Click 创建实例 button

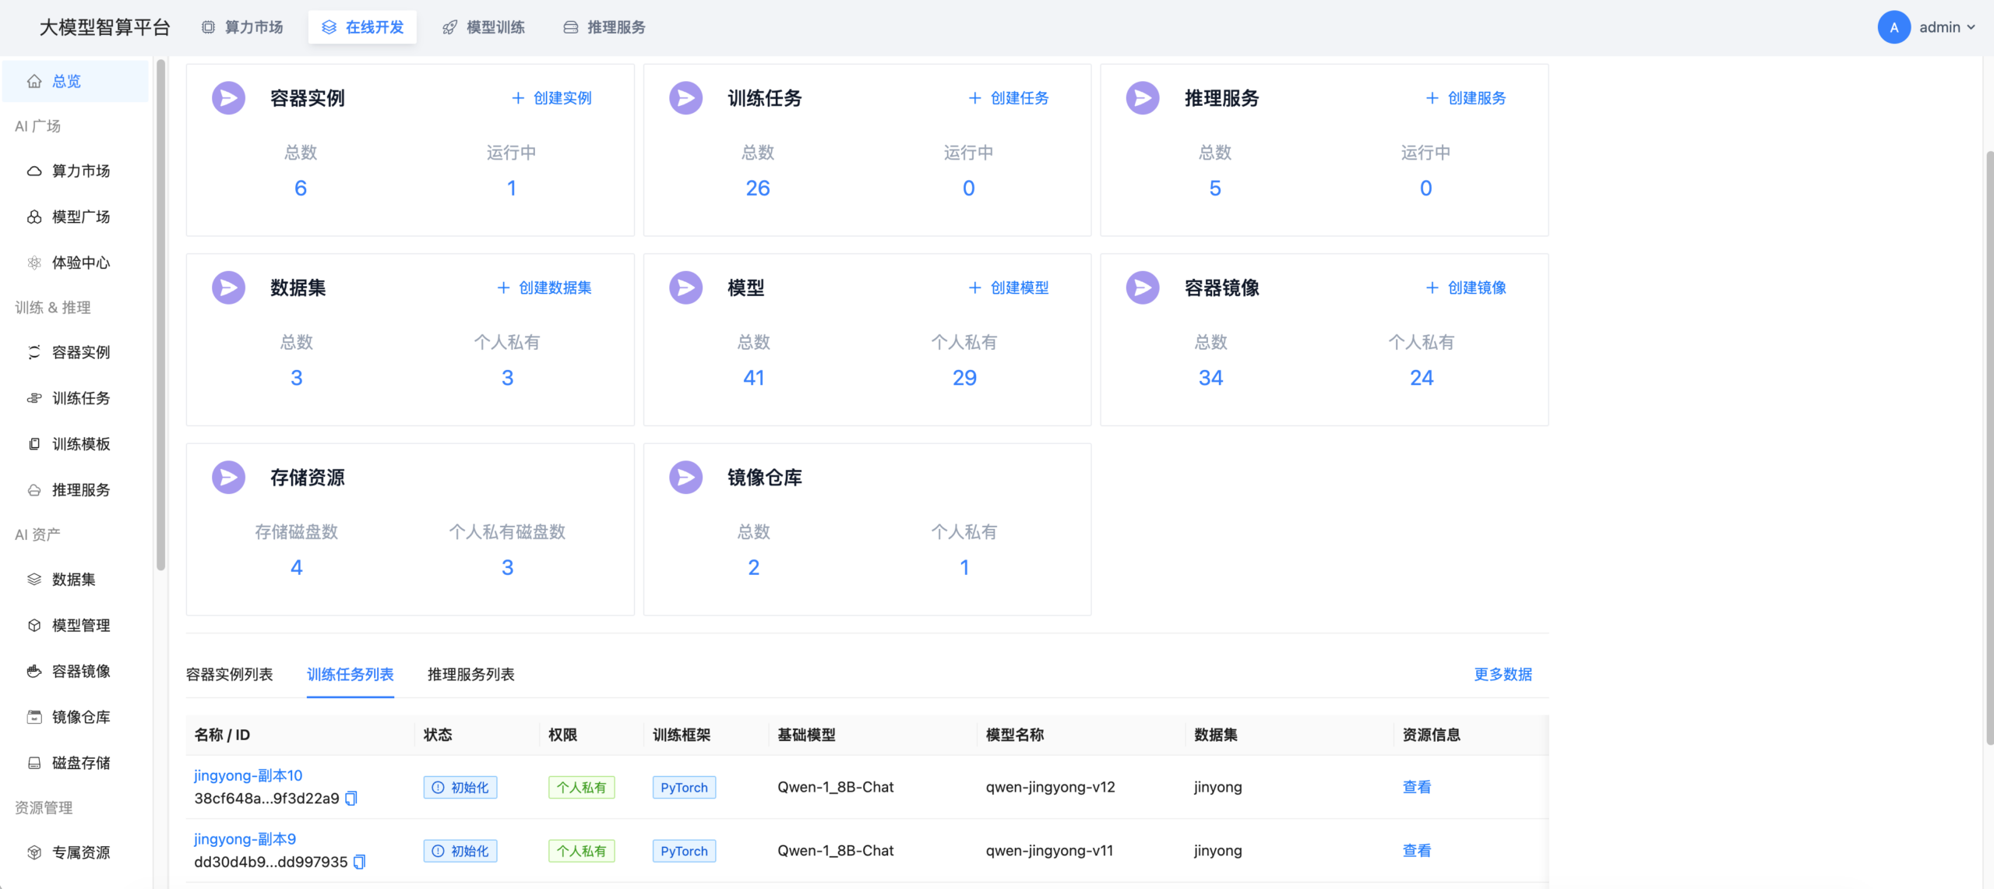click(x=551, y=98)
